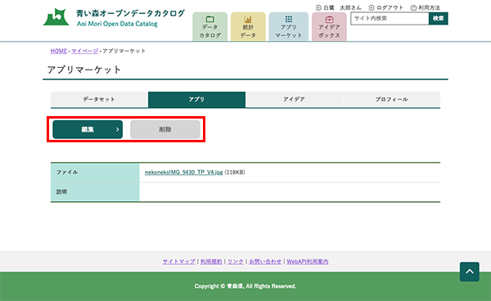Image resolution: width=491 pixels, height=301 pixels.
Task: Click the 削除 delete button
Action: (x=165, y=129)
